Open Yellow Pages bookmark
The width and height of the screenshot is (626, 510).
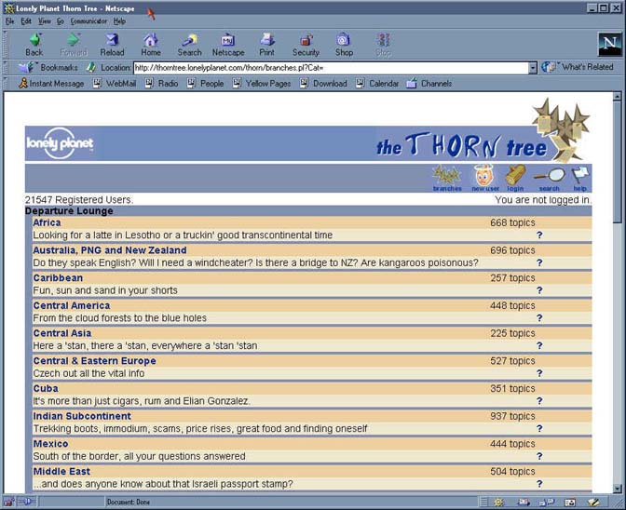tap(262, 84)
